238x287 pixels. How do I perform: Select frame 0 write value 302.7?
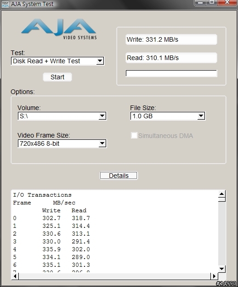[51, 218]
